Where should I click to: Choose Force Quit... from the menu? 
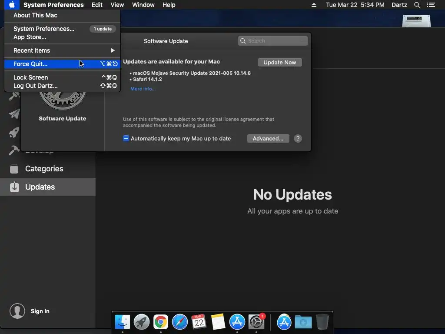pyautogui.click(x=63, y=64)
